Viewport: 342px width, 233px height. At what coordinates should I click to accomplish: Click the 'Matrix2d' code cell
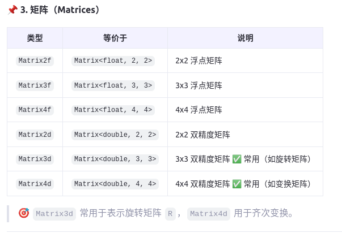click(35, 135)
